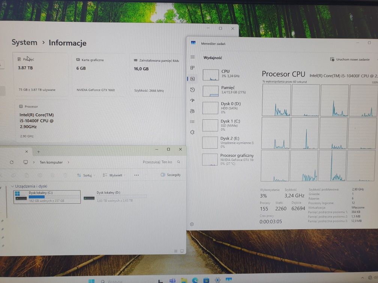Open Services icon in Task Manager sidebar

point(192,132)
